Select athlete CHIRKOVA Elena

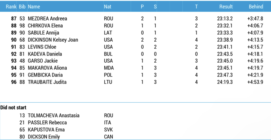[x=45, y=26]
